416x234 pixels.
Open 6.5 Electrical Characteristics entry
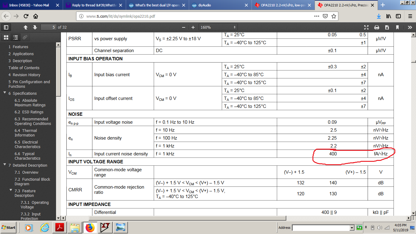click(x=27, y=144)
